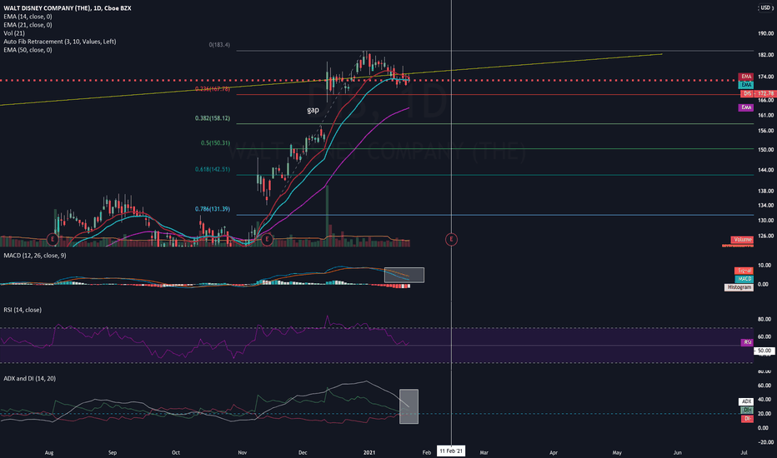Click the Dec label on the time axis

[x=303, y=452]
